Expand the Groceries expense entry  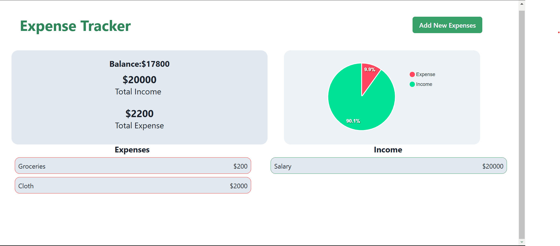[x=133, y=166]
